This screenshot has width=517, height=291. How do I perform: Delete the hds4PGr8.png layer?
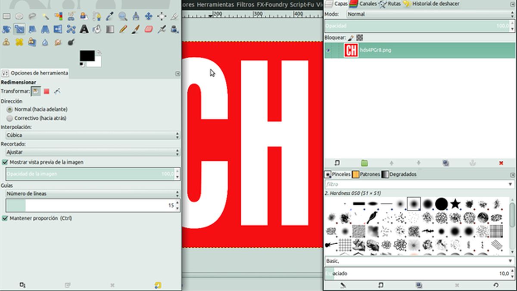[501, 163]
